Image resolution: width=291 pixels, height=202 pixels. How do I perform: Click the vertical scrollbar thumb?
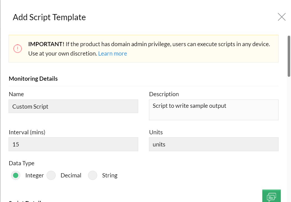[289, 56]
